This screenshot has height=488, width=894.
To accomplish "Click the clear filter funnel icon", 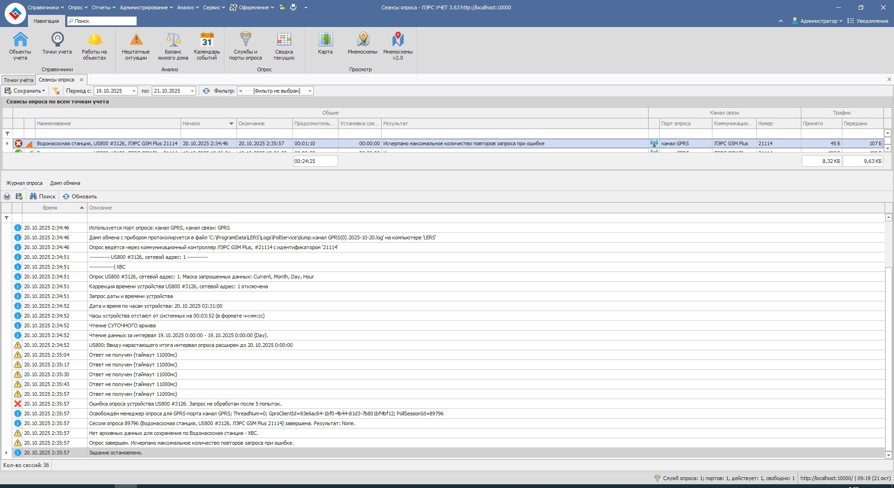I will click(56, 91).
